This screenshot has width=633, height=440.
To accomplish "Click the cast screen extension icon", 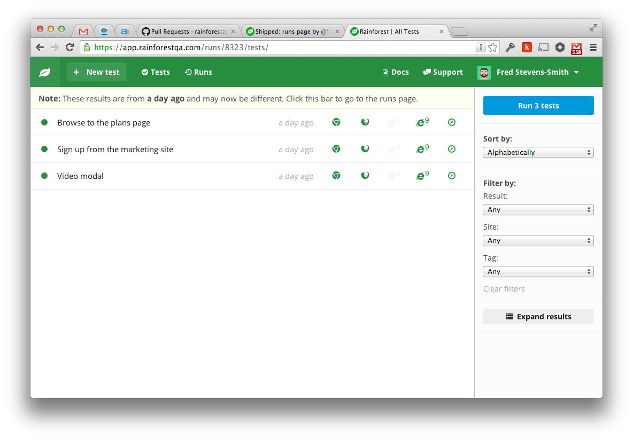I will click(x=543, y=48).
